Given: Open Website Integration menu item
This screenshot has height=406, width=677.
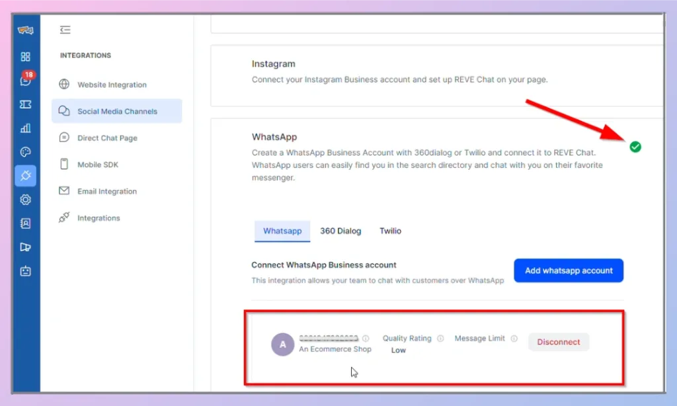Looking at the screenshot, I should pyautogui.click(x=116, y=85).
